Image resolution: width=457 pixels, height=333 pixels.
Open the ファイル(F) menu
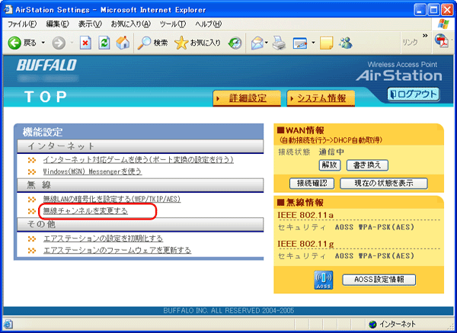tap(22, 24)
